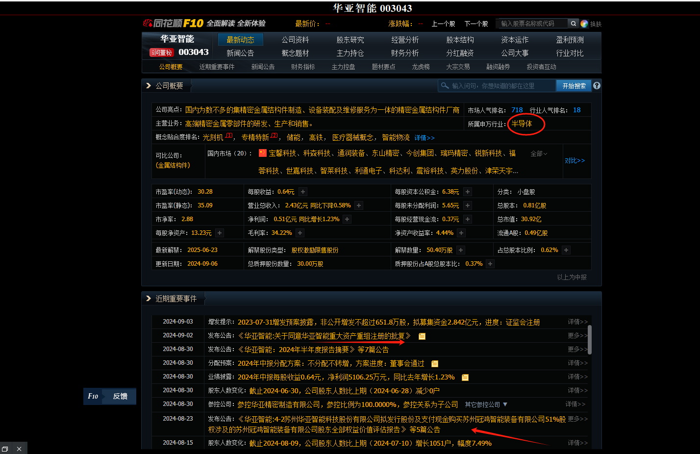
Task: Open the 公司大事 tab
Action: coord(515,53)
